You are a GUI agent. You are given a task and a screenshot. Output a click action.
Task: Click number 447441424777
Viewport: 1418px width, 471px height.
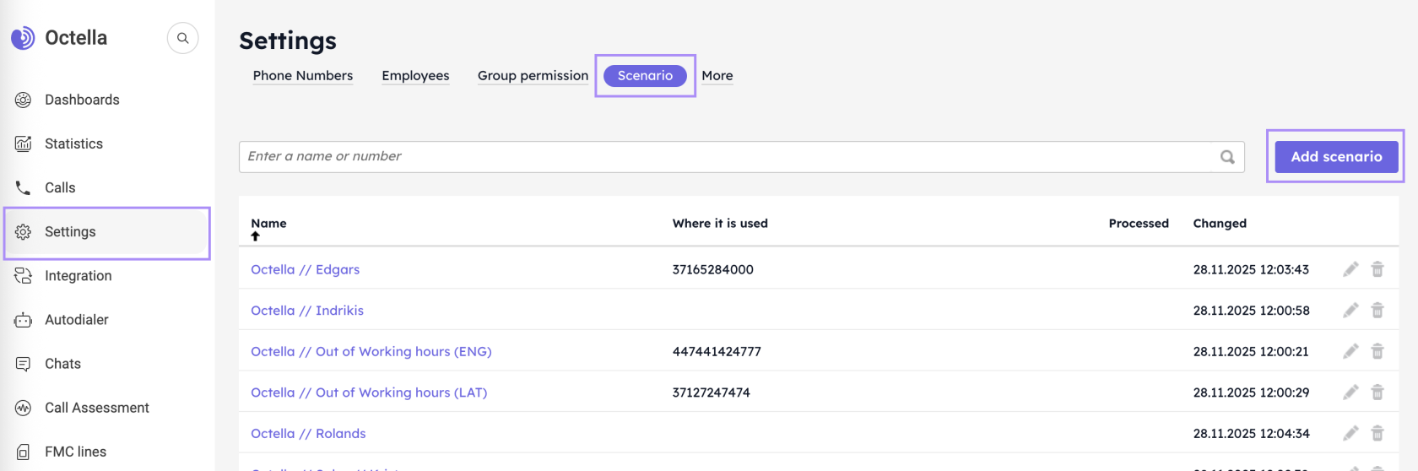click(717, 351)
